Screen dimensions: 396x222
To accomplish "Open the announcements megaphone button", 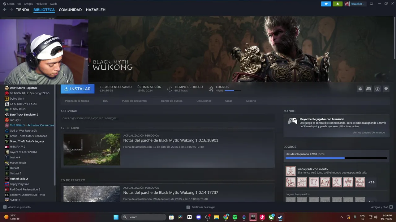I will point(326,4).
